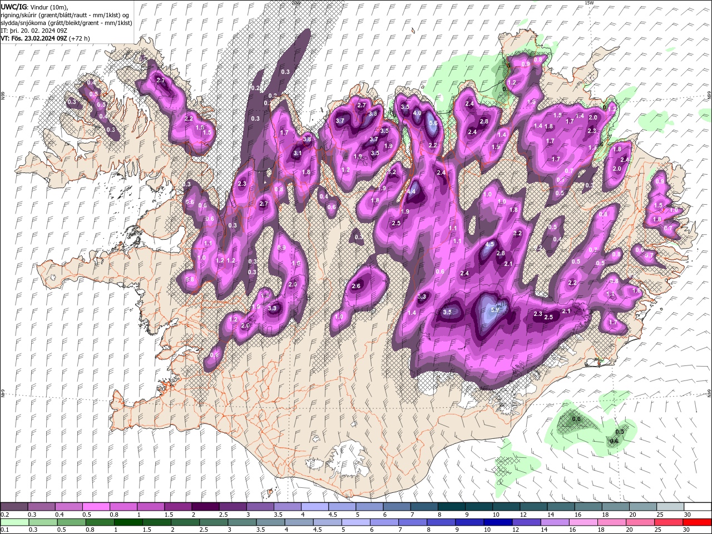Click the '4.5' snowfall value on the map
The image size is (712, 534).
(x=490, y=245)
